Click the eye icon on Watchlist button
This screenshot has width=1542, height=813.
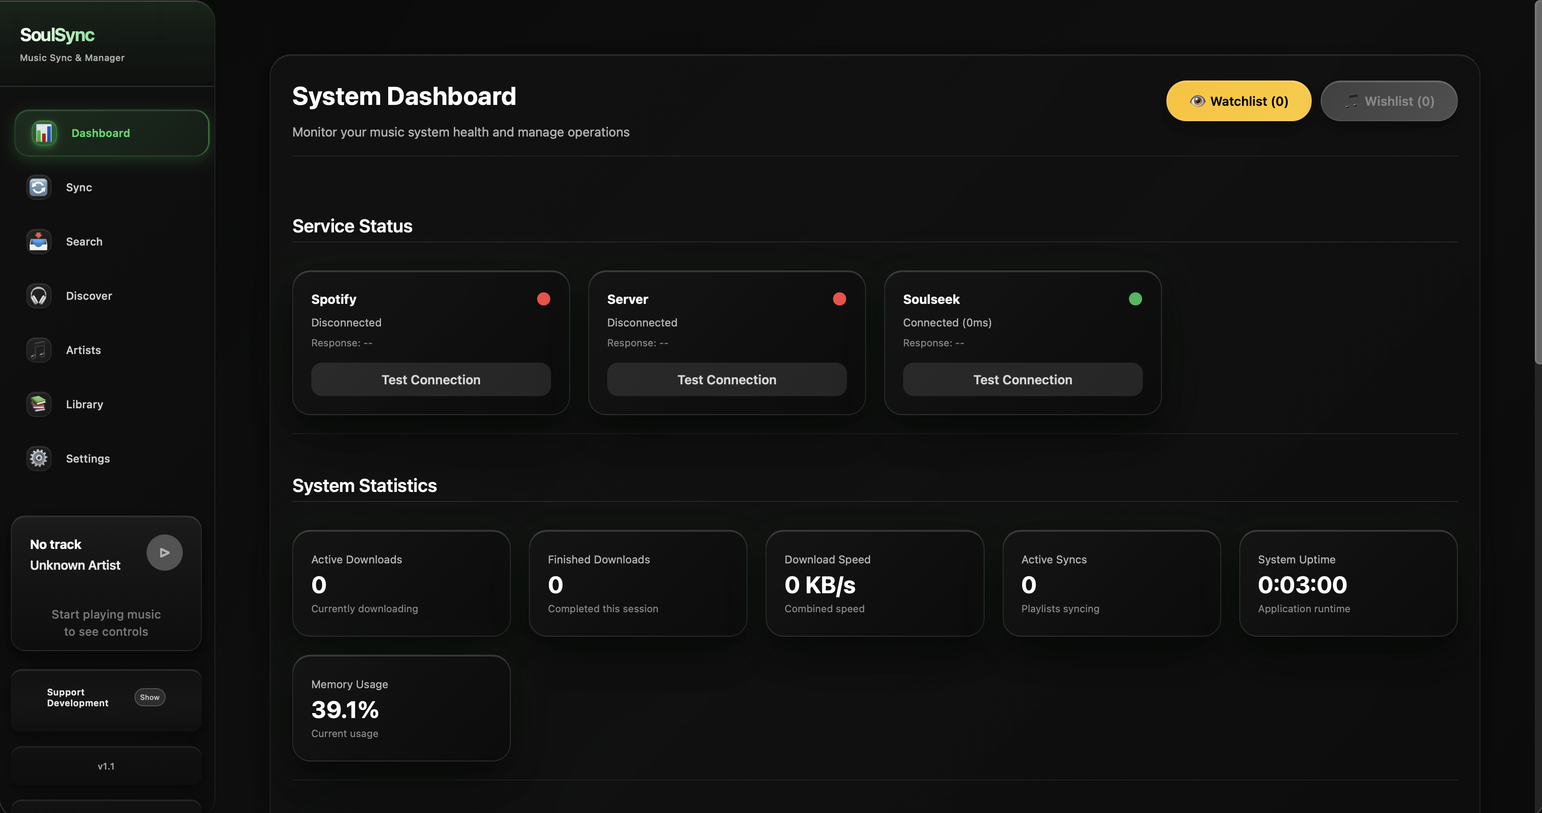(1198, 100)
